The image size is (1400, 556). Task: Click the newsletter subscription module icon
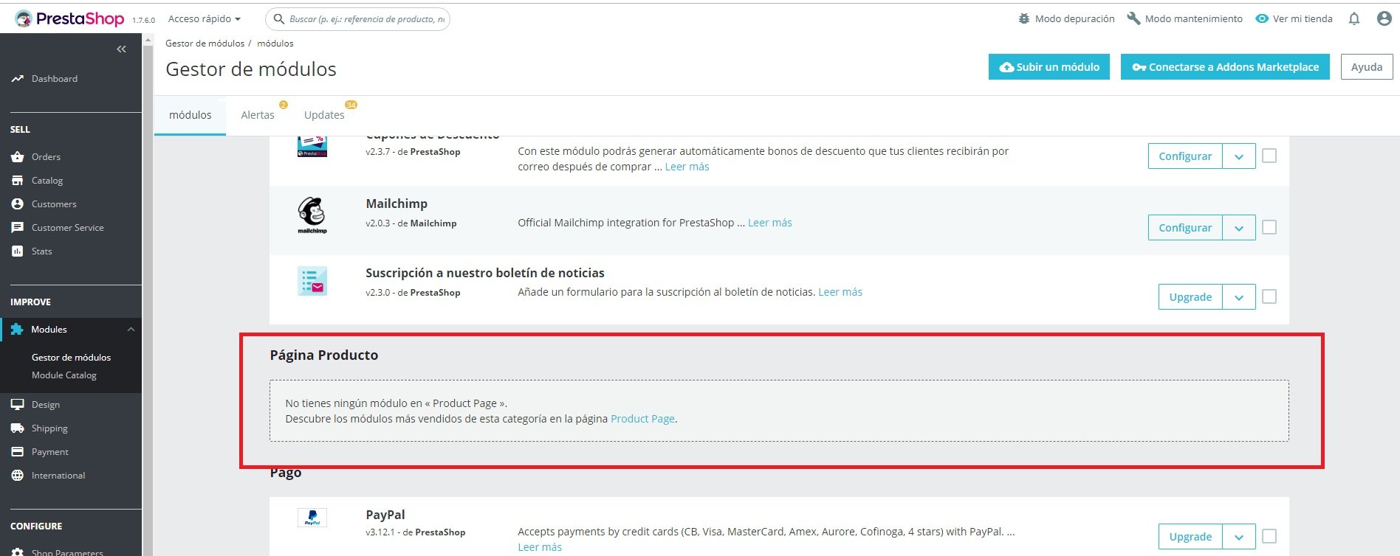coord(312,282)
